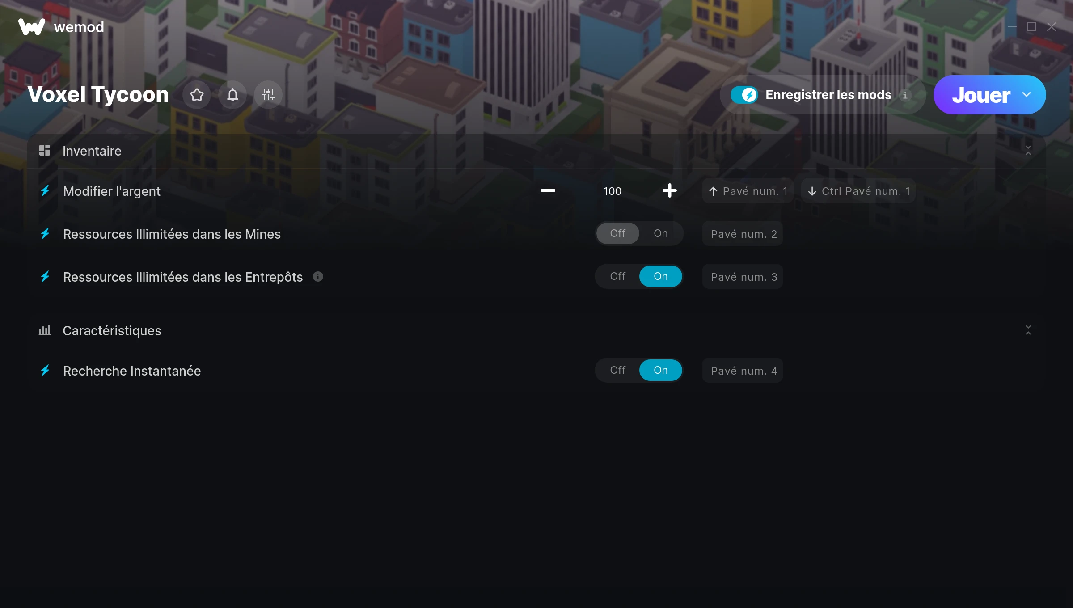Screen dimensions: 1073x608
Task: Click the WeMod logo icon
Action: pyautogui.click(x=32, y=27)
